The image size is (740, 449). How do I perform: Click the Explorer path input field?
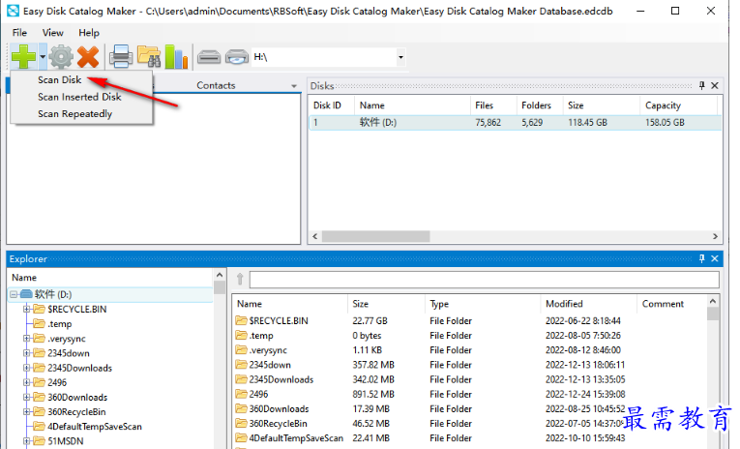[x=485, y=280]
